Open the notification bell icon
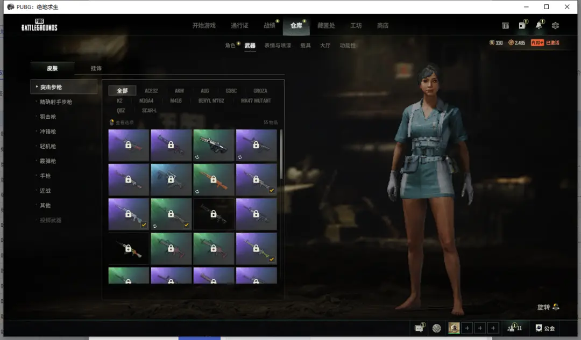 (539, 25)
